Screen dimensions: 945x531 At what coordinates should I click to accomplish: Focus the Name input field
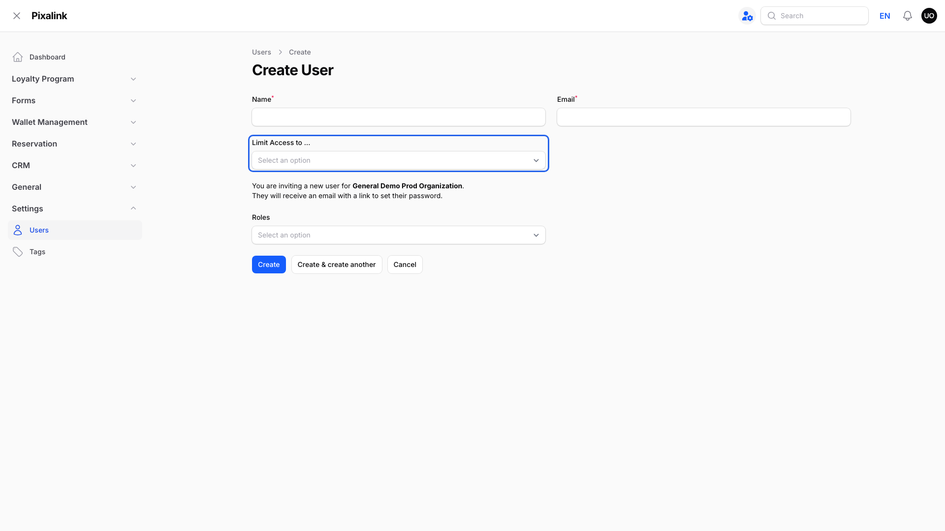(x=399, y=117)
